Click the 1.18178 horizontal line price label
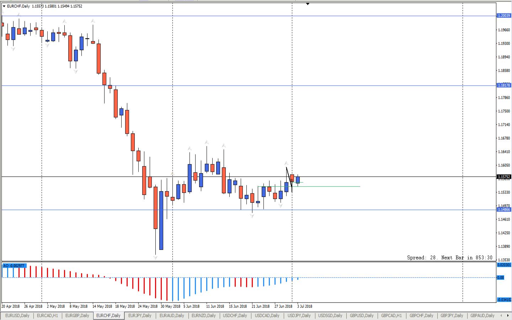The height and width of the screenshot is (320, 512). click(504, 85)
